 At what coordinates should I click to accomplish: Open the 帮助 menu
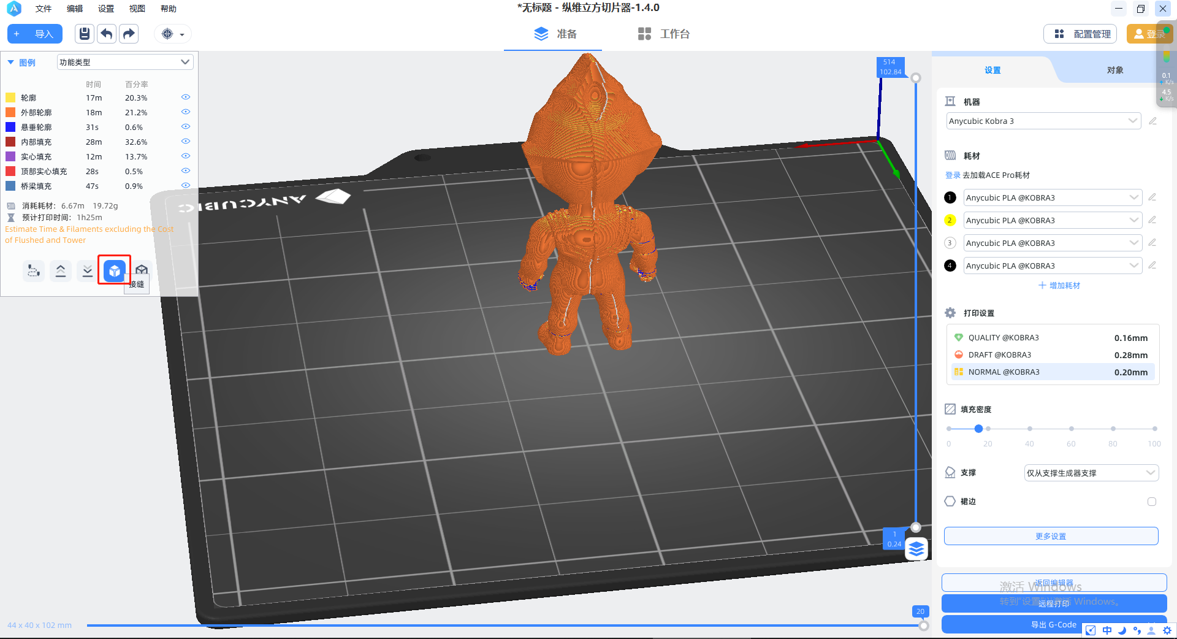pyautogui.click(x=169, y=9)
